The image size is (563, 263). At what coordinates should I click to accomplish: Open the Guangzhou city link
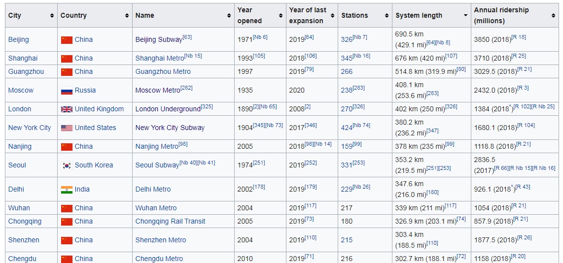[x=26, y=71]
